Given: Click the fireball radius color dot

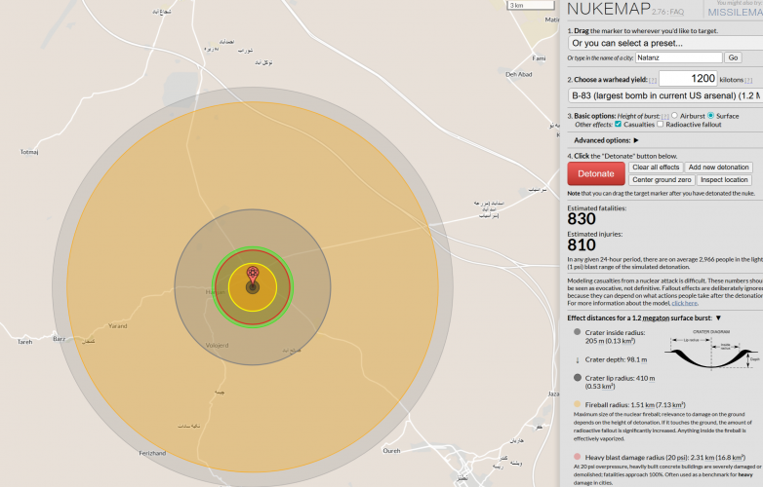Looking at the screenshot, I should point(578,402).
